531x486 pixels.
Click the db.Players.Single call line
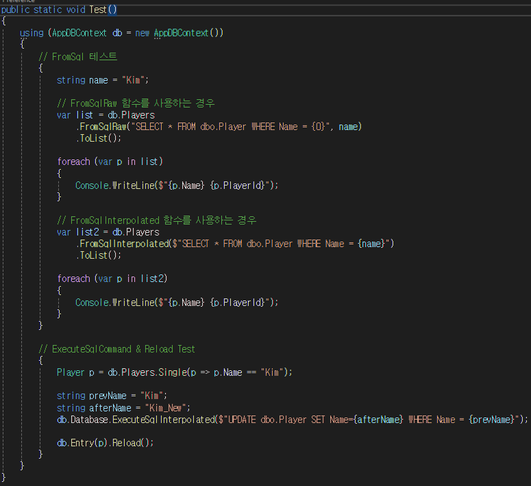[175, 372]
